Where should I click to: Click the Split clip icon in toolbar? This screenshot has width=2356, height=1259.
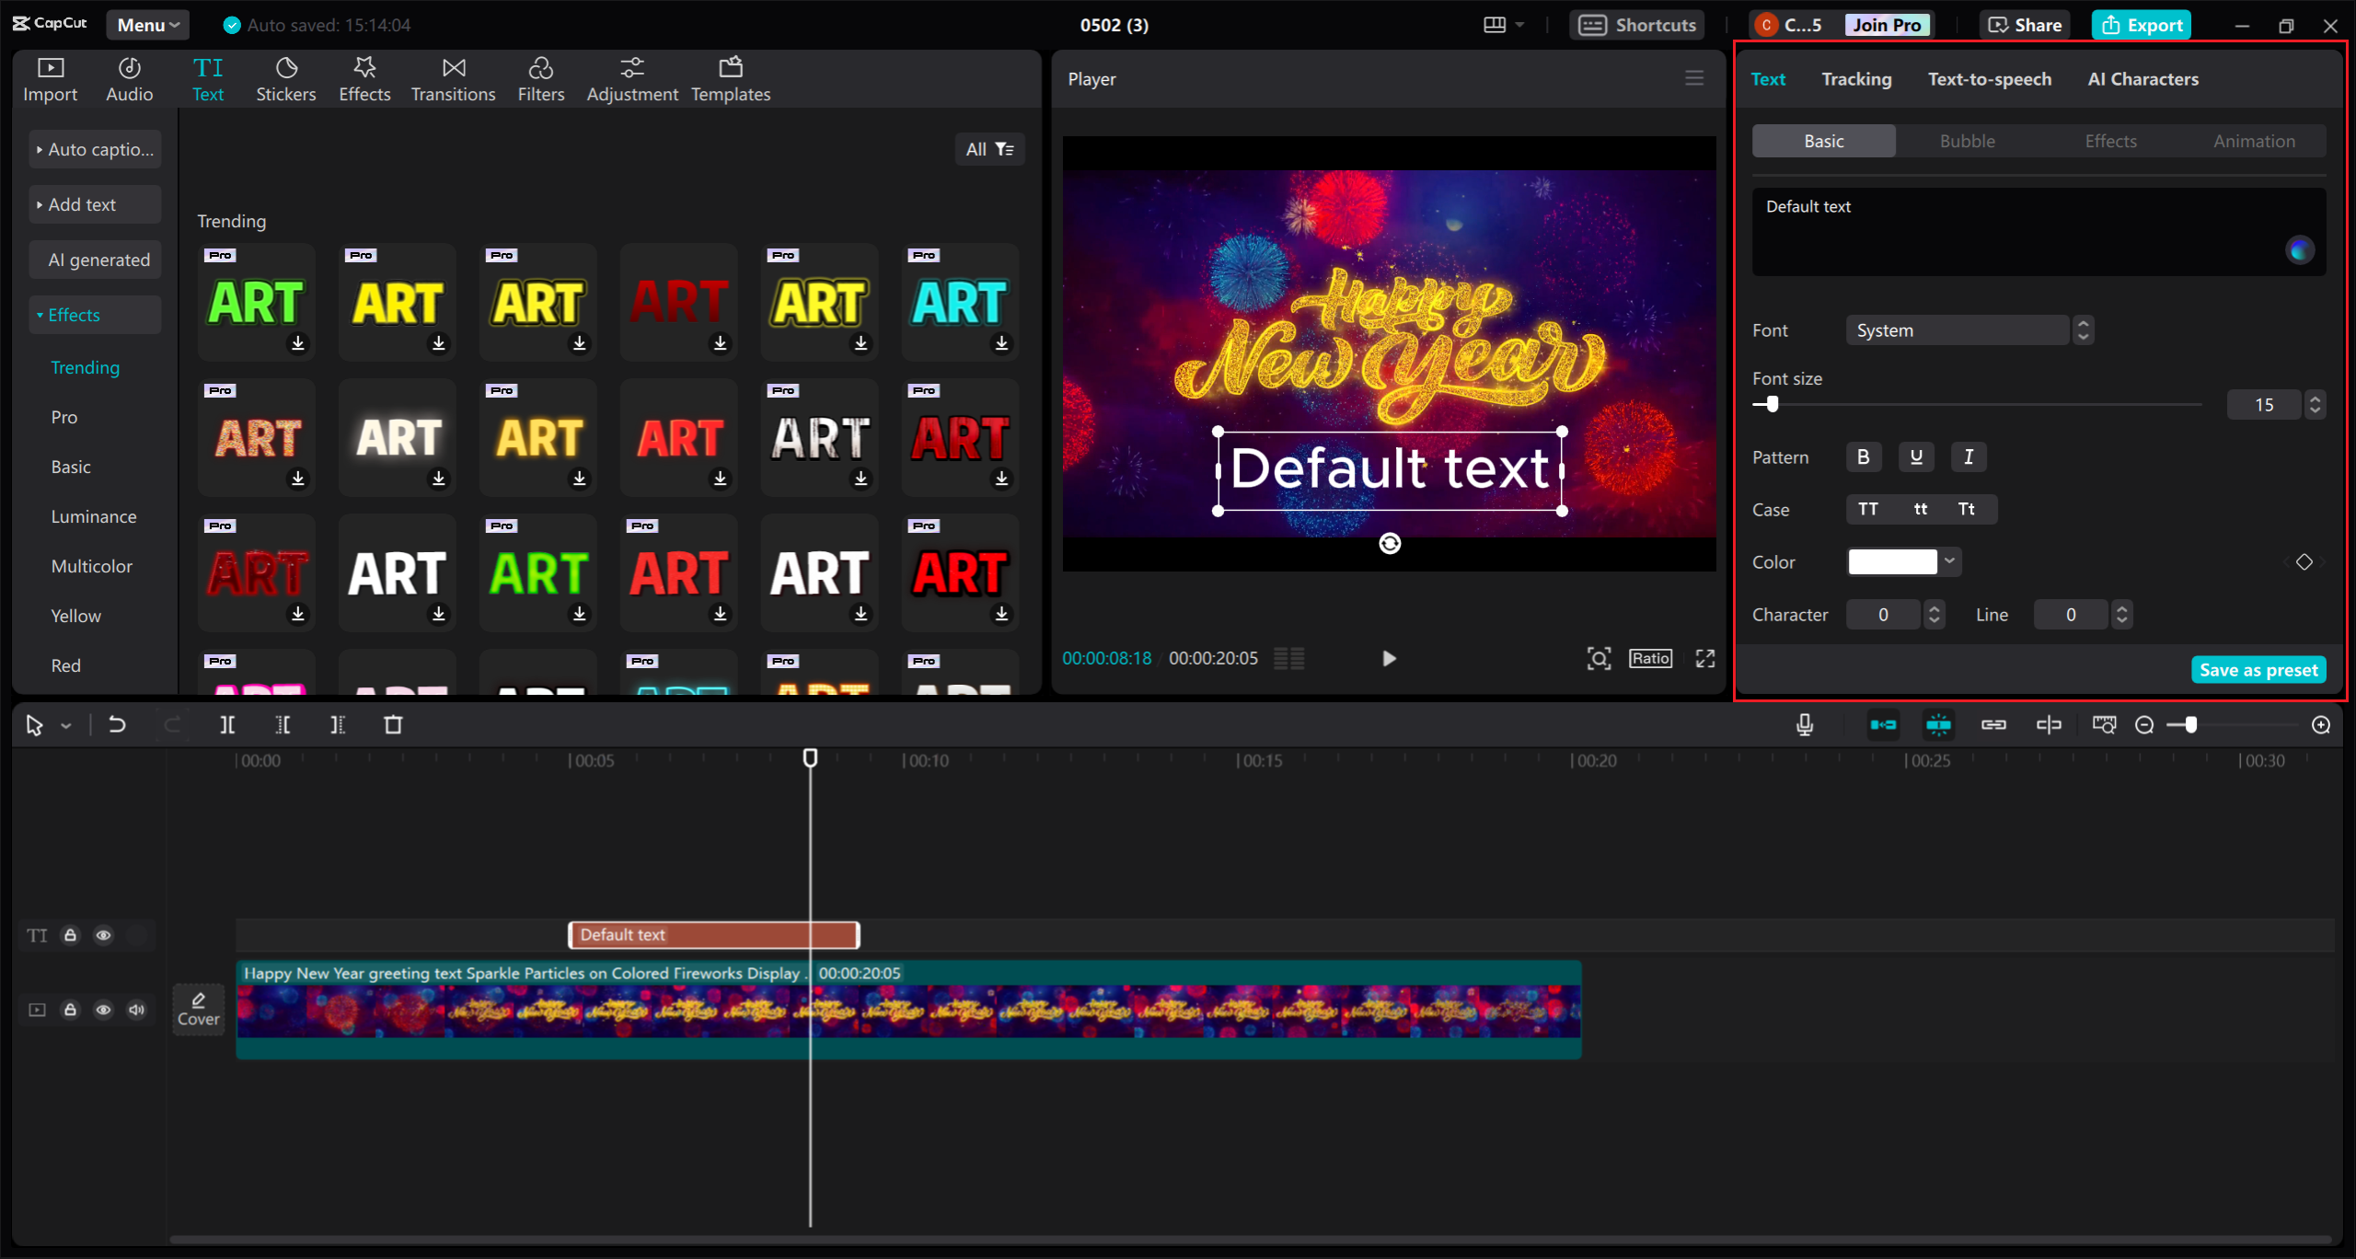(229, 723)
